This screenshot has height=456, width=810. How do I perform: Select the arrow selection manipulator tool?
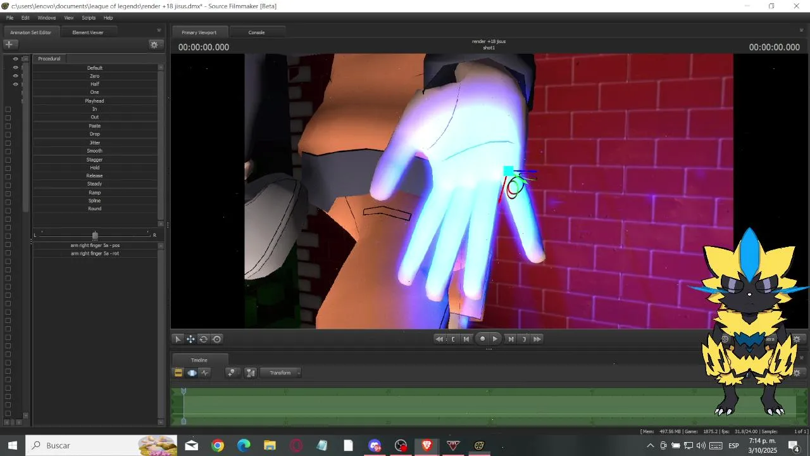[x=178, y=339]
